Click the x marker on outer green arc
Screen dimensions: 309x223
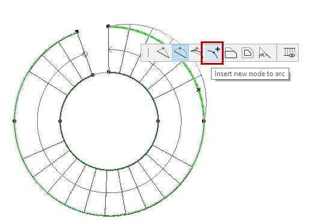[x=198, y=90]
